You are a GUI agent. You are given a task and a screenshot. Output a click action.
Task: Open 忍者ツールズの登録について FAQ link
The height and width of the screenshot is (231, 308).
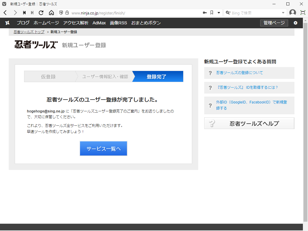click(239, 73)
